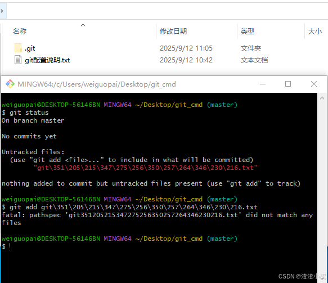The width and height of the screenshot is (328, 283).
Task: Sort by the 类型 column header
Action: 247,32
